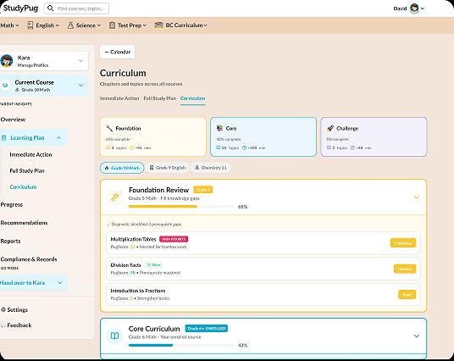Click the Core card topics icon
Viewport: 454px width, 361px height.
pyautogui.click(x=219, y=147)
